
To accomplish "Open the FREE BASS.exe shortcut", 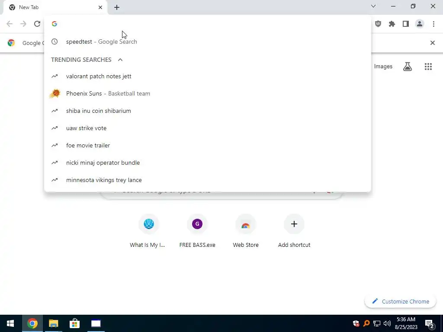I will [197, 231].
